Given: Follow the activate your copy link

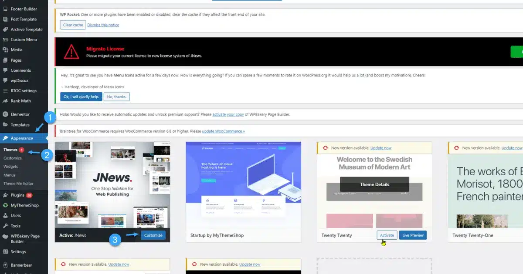Looking at the screenshot, I should click(228, 114).
